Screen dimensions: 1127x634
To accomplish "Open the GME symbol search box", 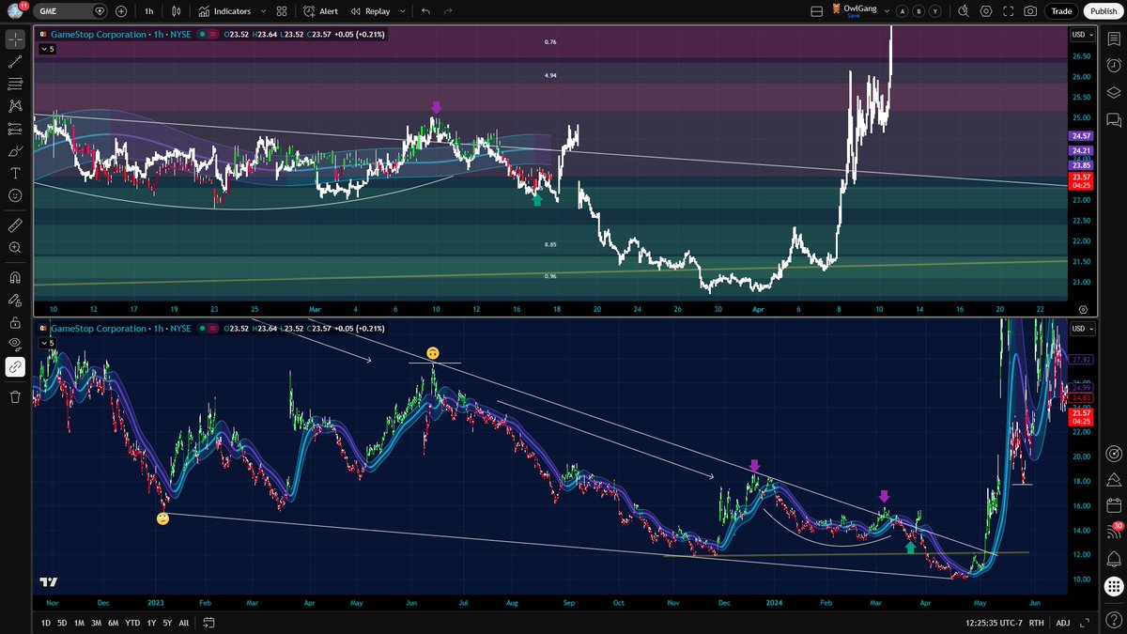I will (x=72, y=11).
